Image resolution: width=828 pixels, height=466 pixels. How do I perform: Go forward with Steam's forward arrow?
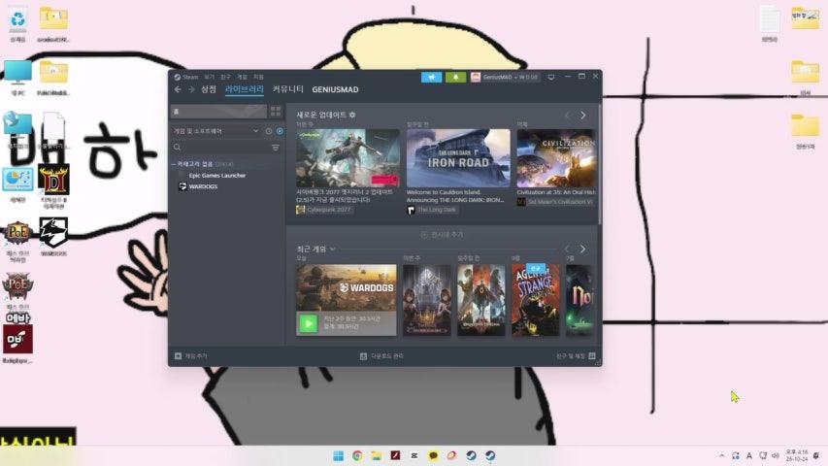pyautogui.click(x=191, y=90)
